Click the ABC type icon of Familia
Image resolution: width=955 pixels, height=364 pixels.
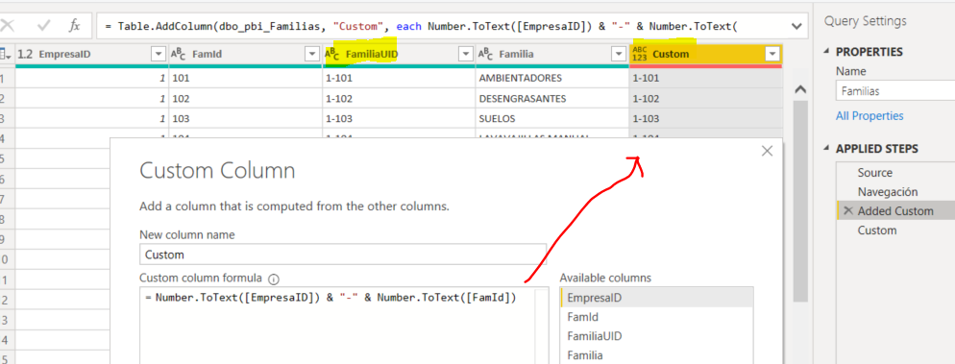click(x=485, y=55)
